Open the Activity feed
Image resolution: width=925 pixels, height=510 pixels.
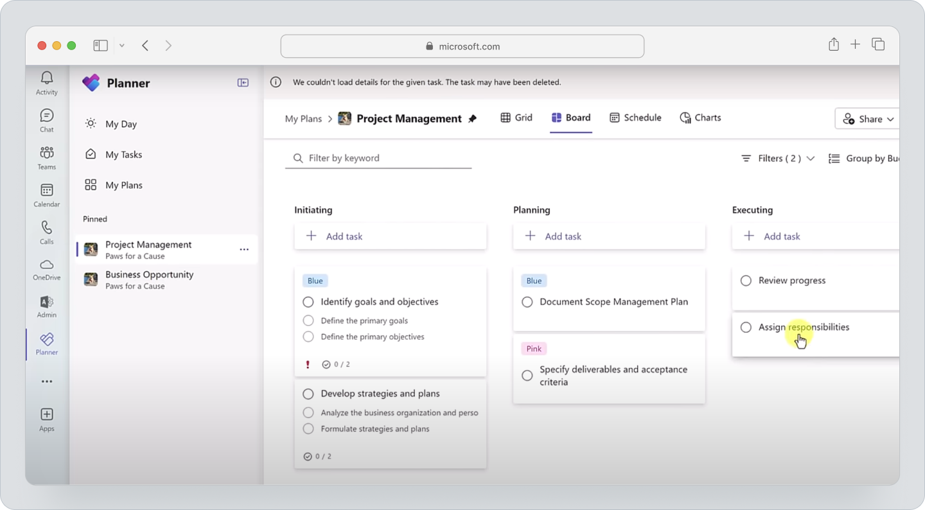pyautogui.click(x=46, y=82)
